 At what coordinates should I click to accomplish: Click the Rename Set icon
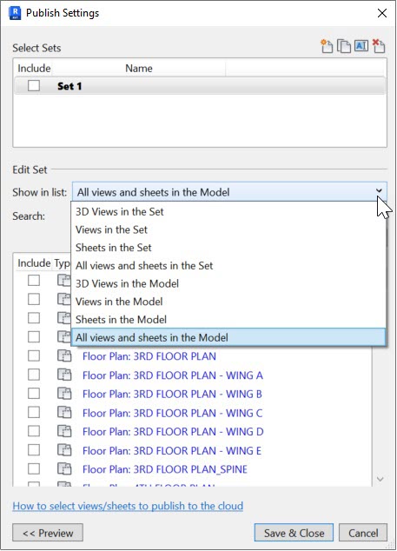(361, 46)
